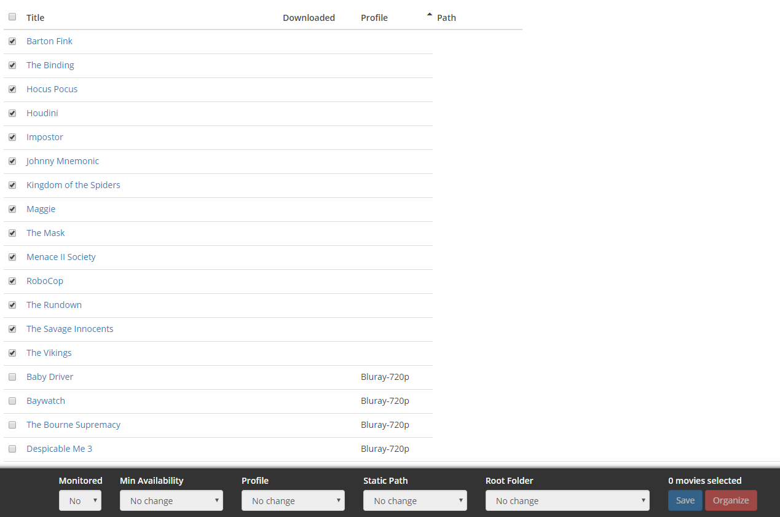Image resolution: width=780 pixels, height=517 pixels.
Task: Open the Min Availability dropdown
Action: pos(171,500)
